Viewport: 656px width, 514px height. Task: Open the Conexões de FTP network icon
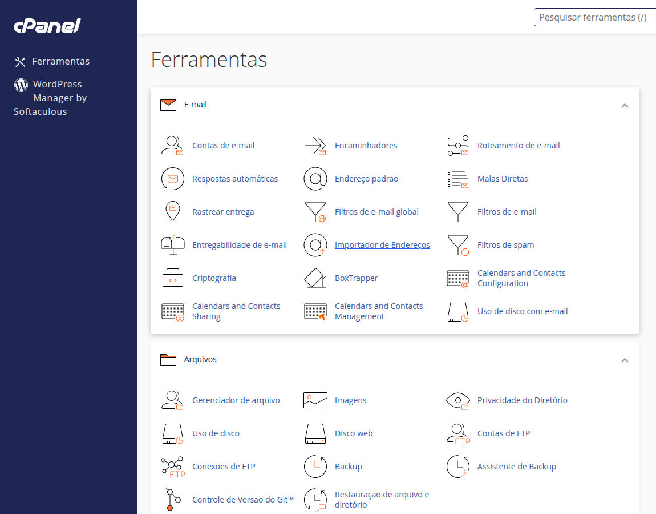pyautogui.click(x=172, y=467)
